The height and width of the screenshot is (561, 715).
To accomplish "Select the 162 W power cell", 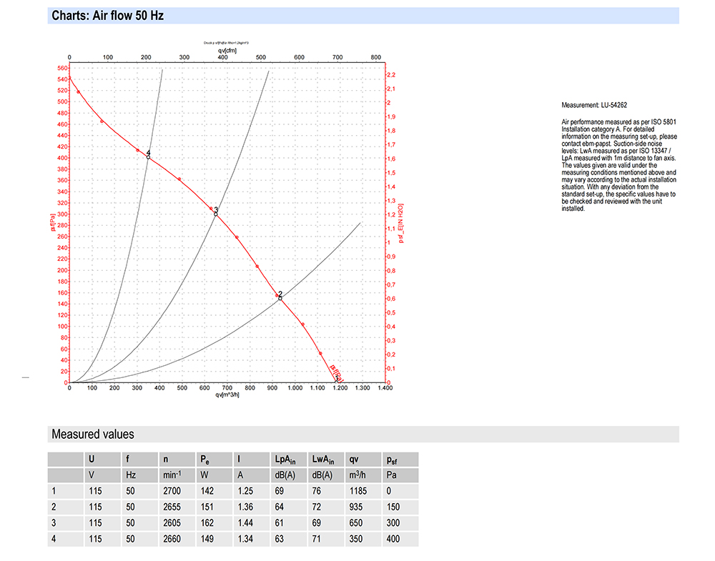I will (x=209, y=522).
